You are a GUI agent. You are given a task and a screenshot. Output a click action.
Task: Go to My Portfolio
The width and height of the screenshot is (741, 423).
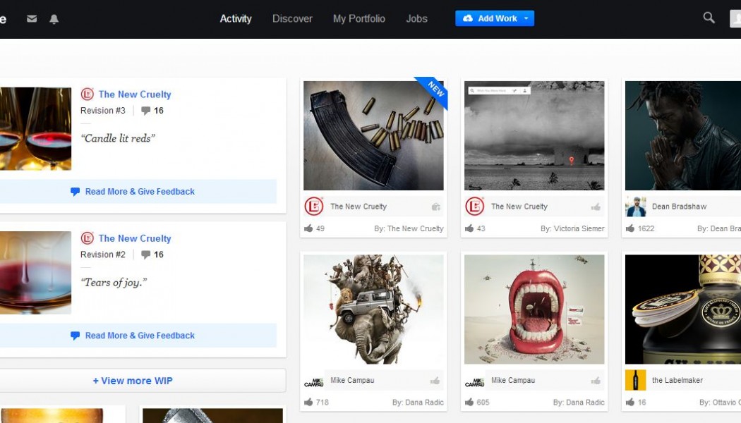click(x=359, y=19)
